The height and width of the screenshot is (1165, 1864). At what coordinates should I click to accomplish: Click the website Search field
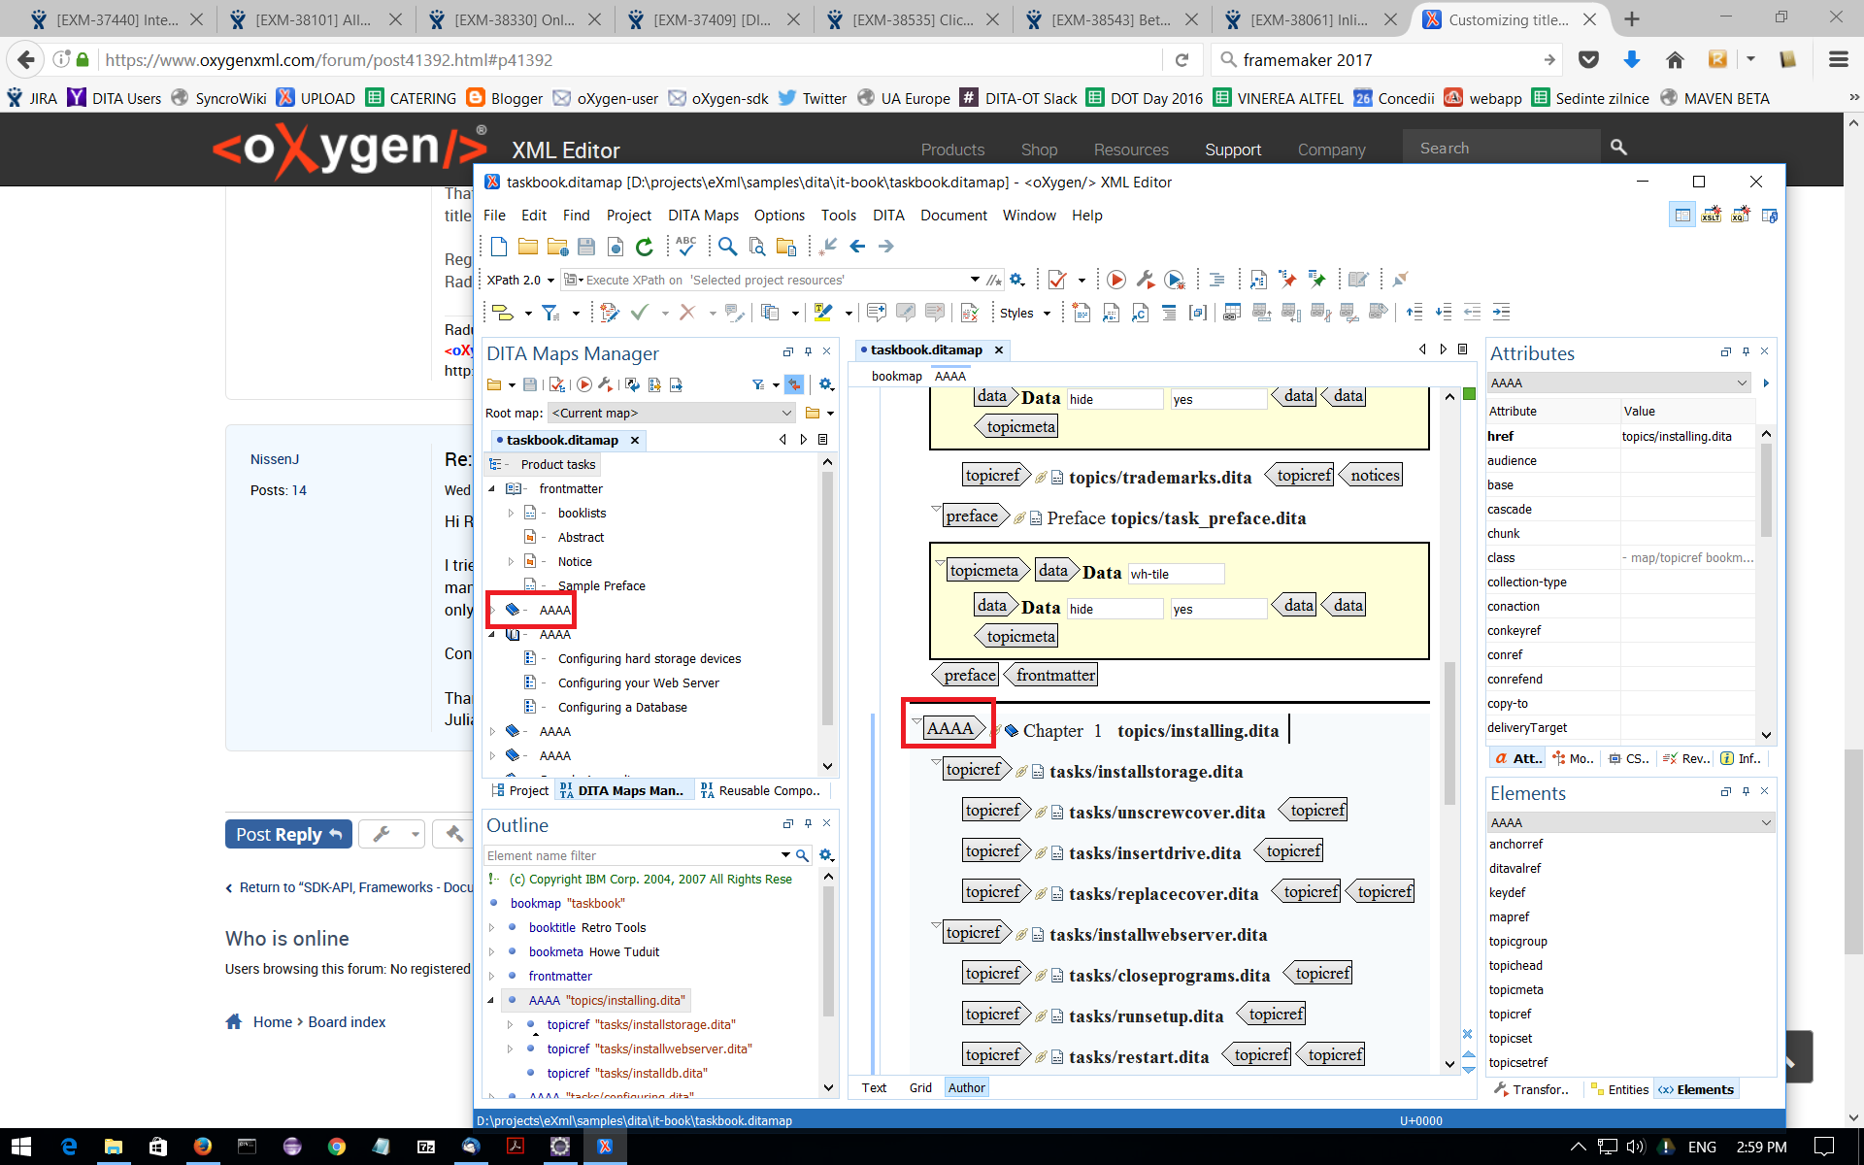point(1500,148)
